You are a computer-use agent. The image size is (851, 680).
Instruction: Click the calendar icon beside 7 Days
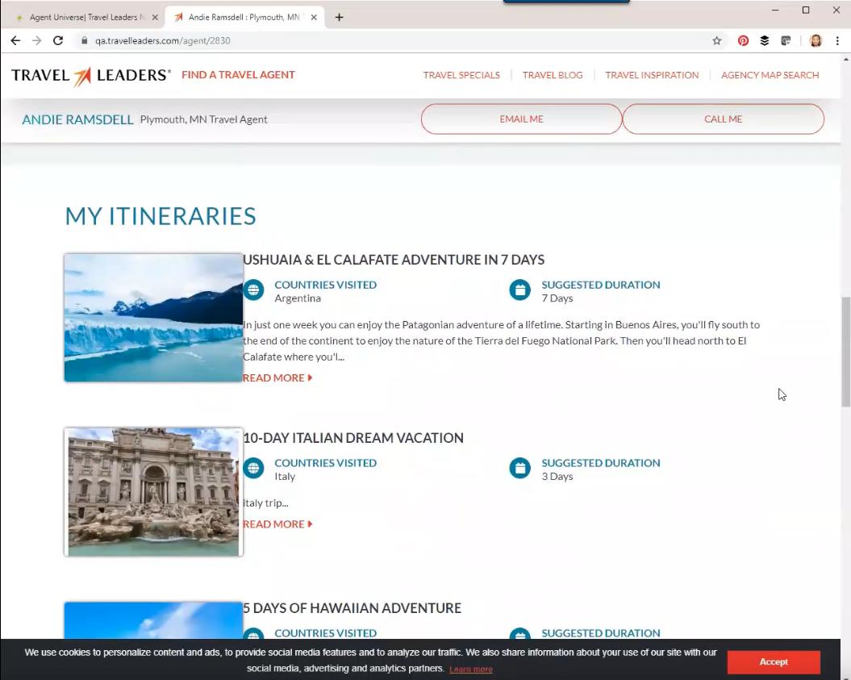tap(520, 290)
